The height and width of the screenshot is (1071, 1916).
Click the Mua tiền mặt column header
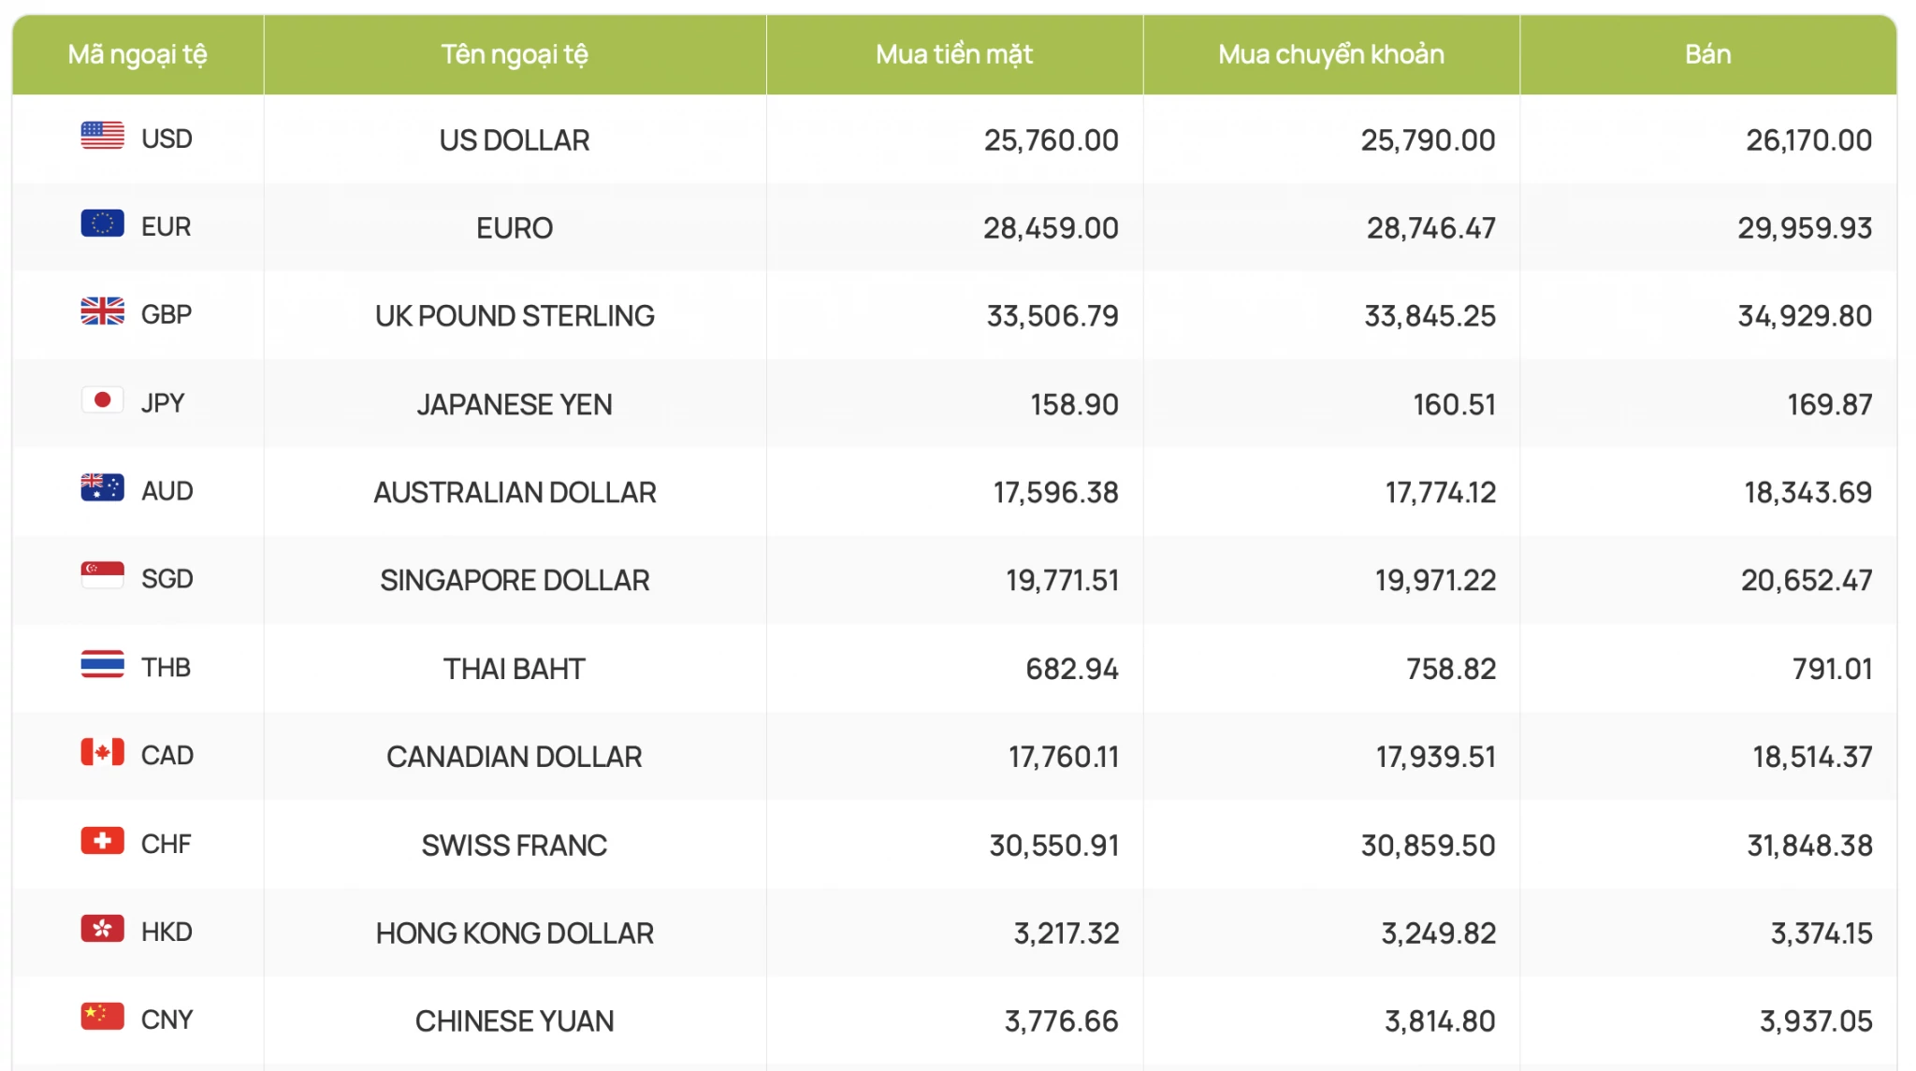click(x=954, y=54)
